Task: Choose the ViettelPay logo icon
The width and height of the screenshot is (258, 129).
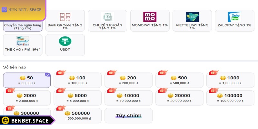Action: pos(192,17)
